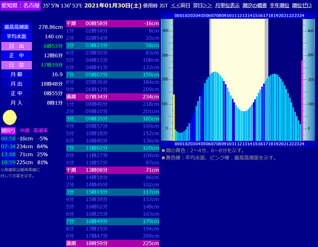Click the 18:59 tide time entry
Image resolution: width=318 pixels, height=247 pixels.
(8, 162)
